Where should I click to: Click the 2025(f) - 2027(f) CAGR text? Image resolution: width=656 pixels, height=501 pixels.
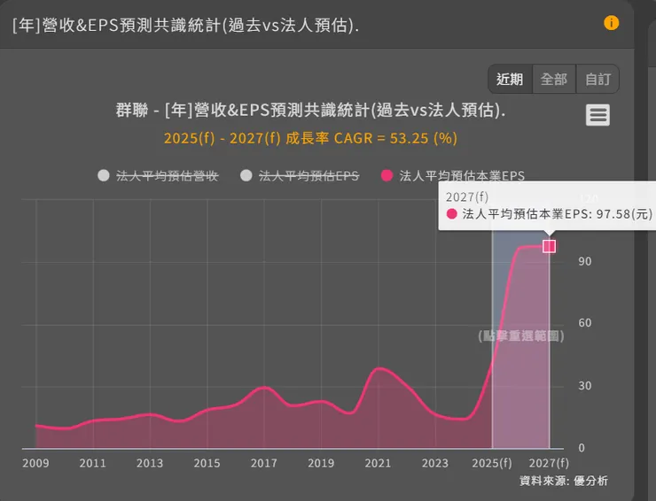click(x=310, y=138)
